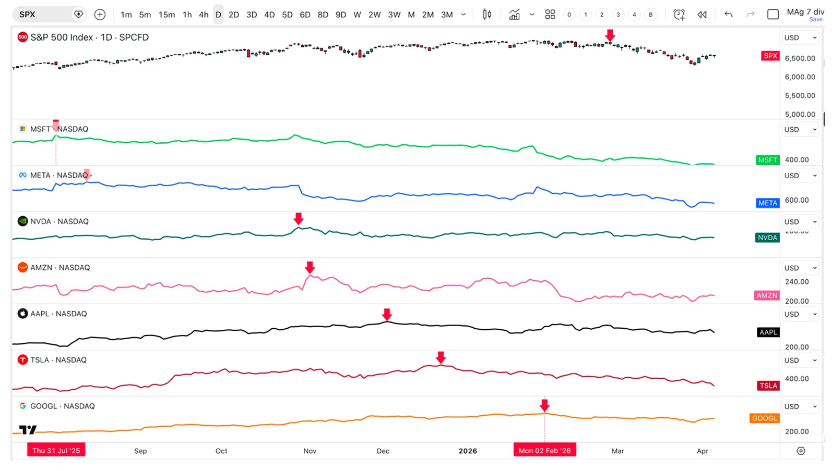The height and width of the screenshot is (471, 832).
Task: Click the circled 3 quick button
Action: (618, 15)
